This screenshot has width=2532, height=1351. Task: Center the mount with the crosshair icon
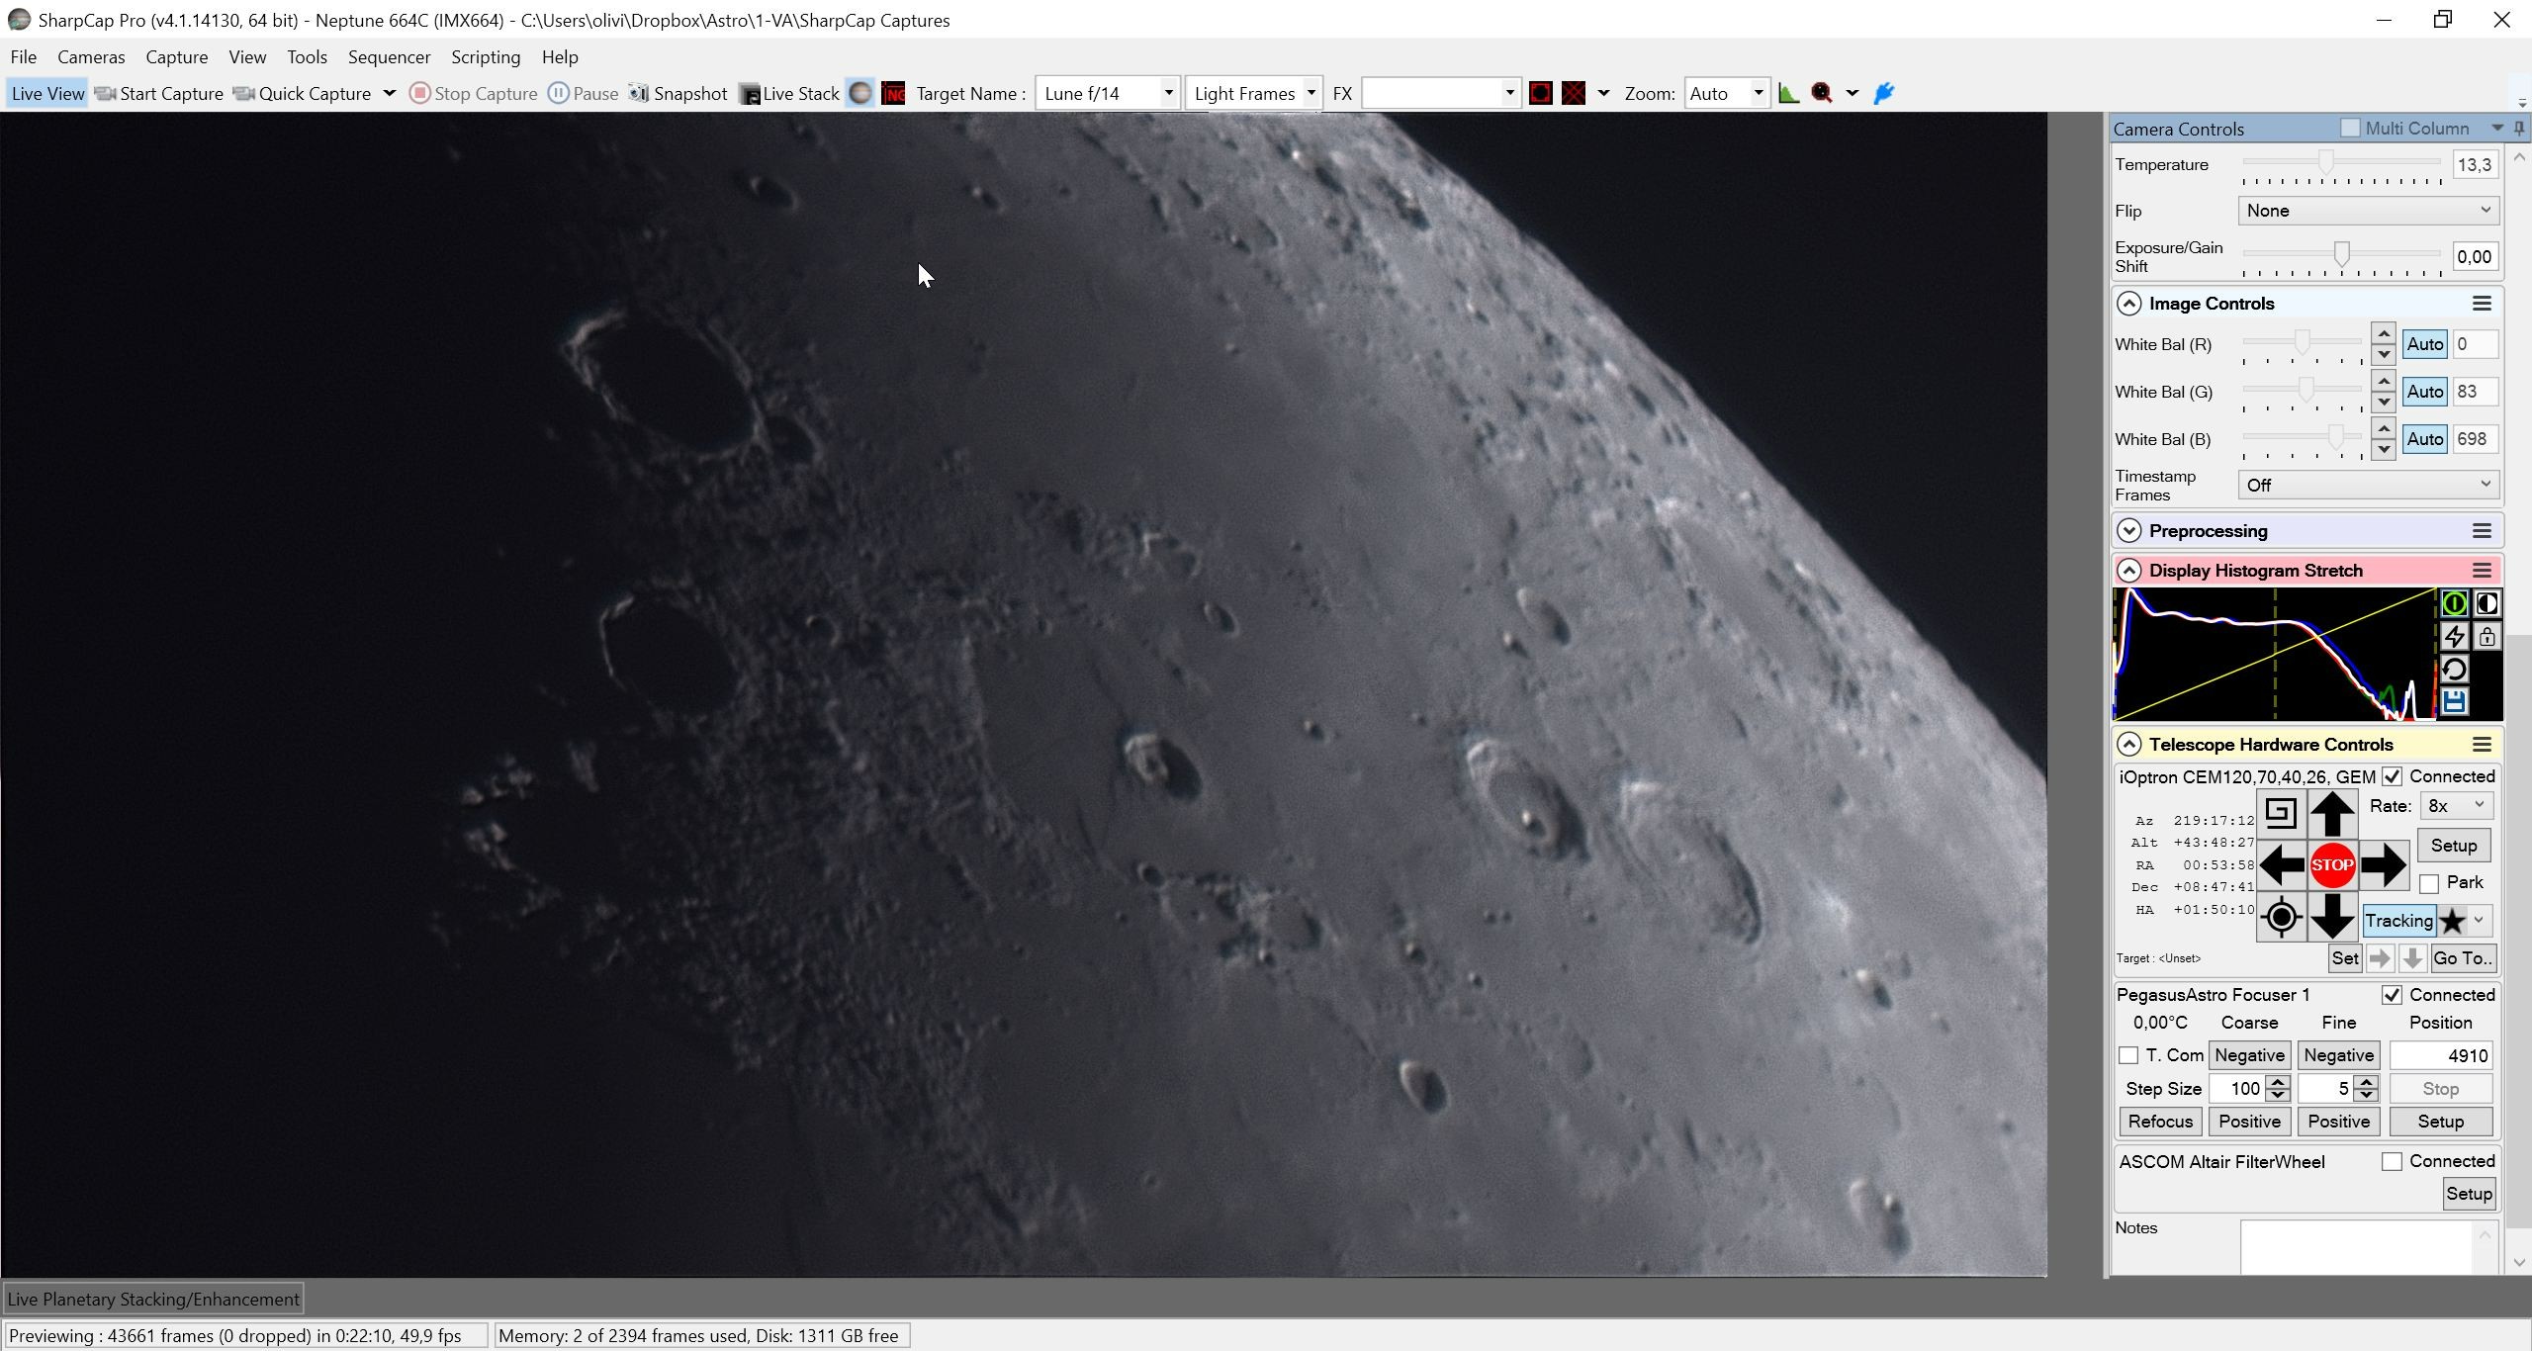[x=2282, y=917]
